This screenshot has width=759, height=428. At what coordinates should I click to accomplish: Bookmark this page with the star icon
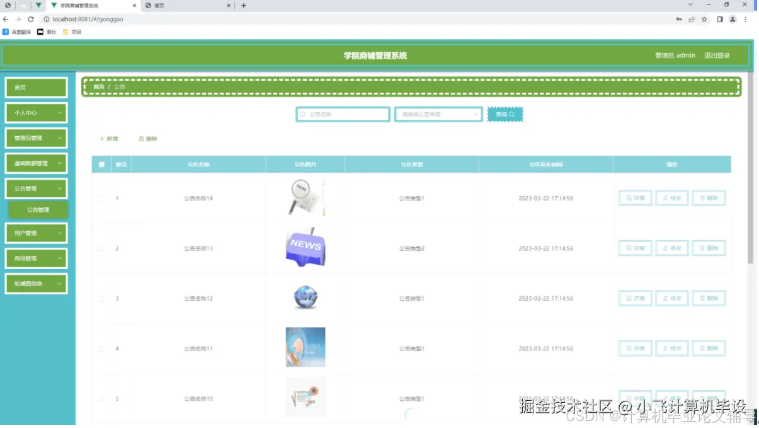coord(704,20)
